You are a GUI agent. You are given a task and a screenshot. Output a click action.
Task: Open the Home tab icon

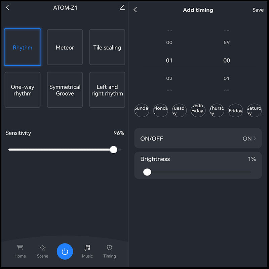click(x=20, y=251)
